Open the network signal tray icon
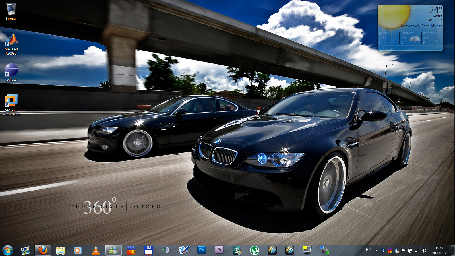Image resolution: width=455 pixels, height=256 pixels. [x=417, y=251]
